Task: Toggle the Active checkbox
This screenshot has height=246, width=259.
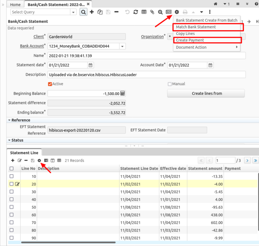Action: click(x=50, y=84)
